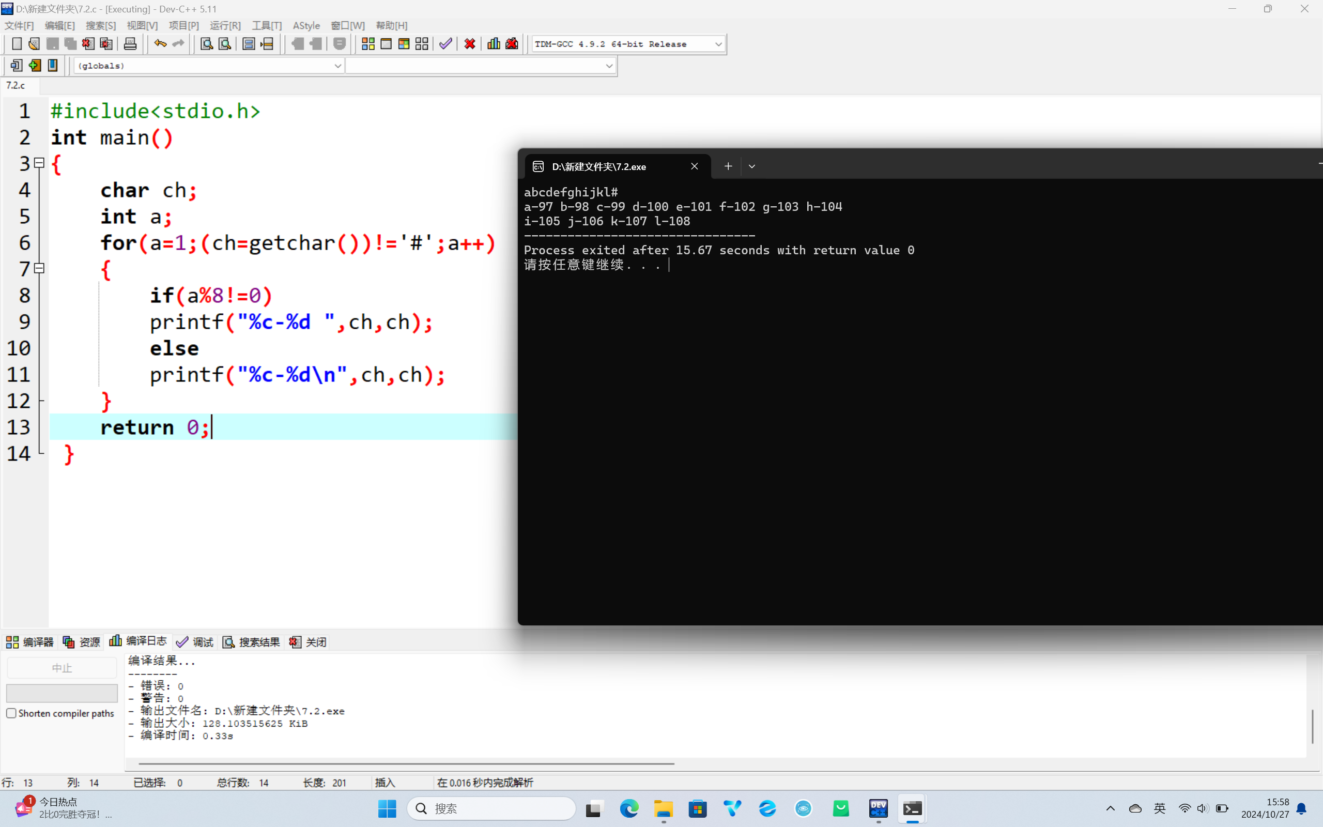Click the Windows taskbar search box
The image size is (1323, 827).
click(491, 808)
